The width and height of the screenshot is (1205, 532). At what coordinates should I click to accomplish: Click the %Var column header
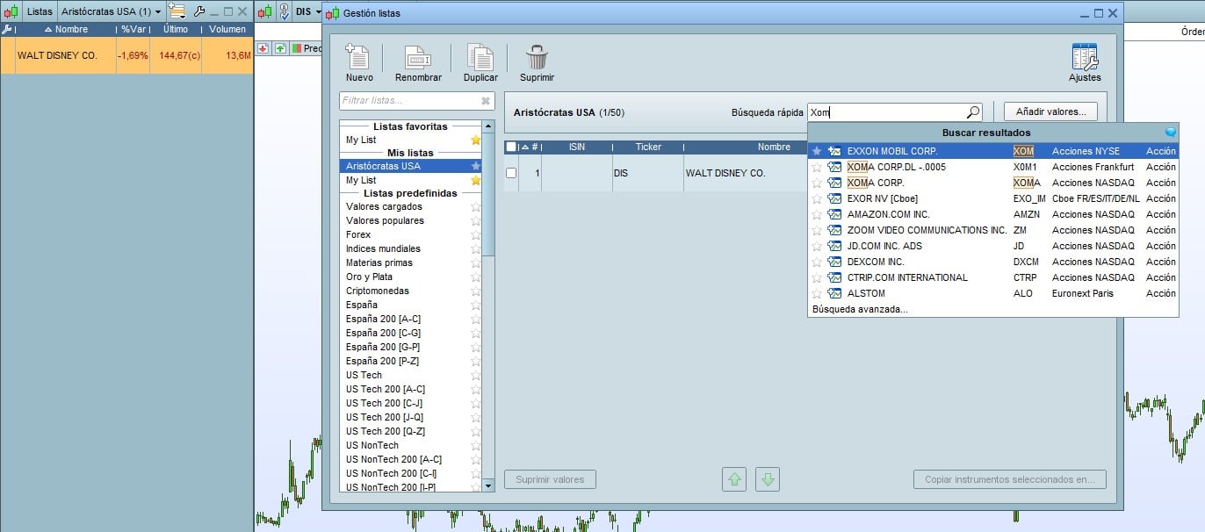click(x=133, y=29)
